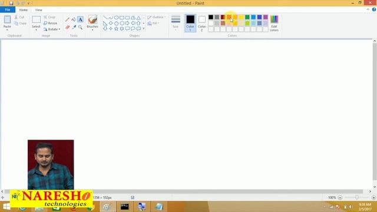Activate the Color 1 foreground box
The image size is (377, 212).
(x=190, y=23)
